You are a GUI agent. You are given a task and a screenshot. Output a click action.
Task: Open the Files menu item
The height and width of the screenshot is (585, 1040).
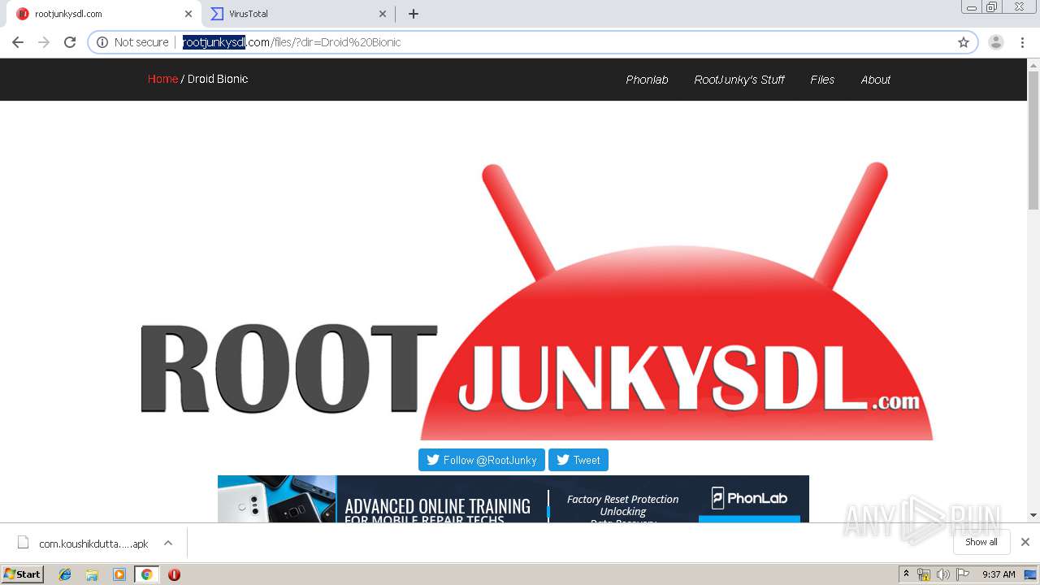pyautogui.click(x=822, y=80)
